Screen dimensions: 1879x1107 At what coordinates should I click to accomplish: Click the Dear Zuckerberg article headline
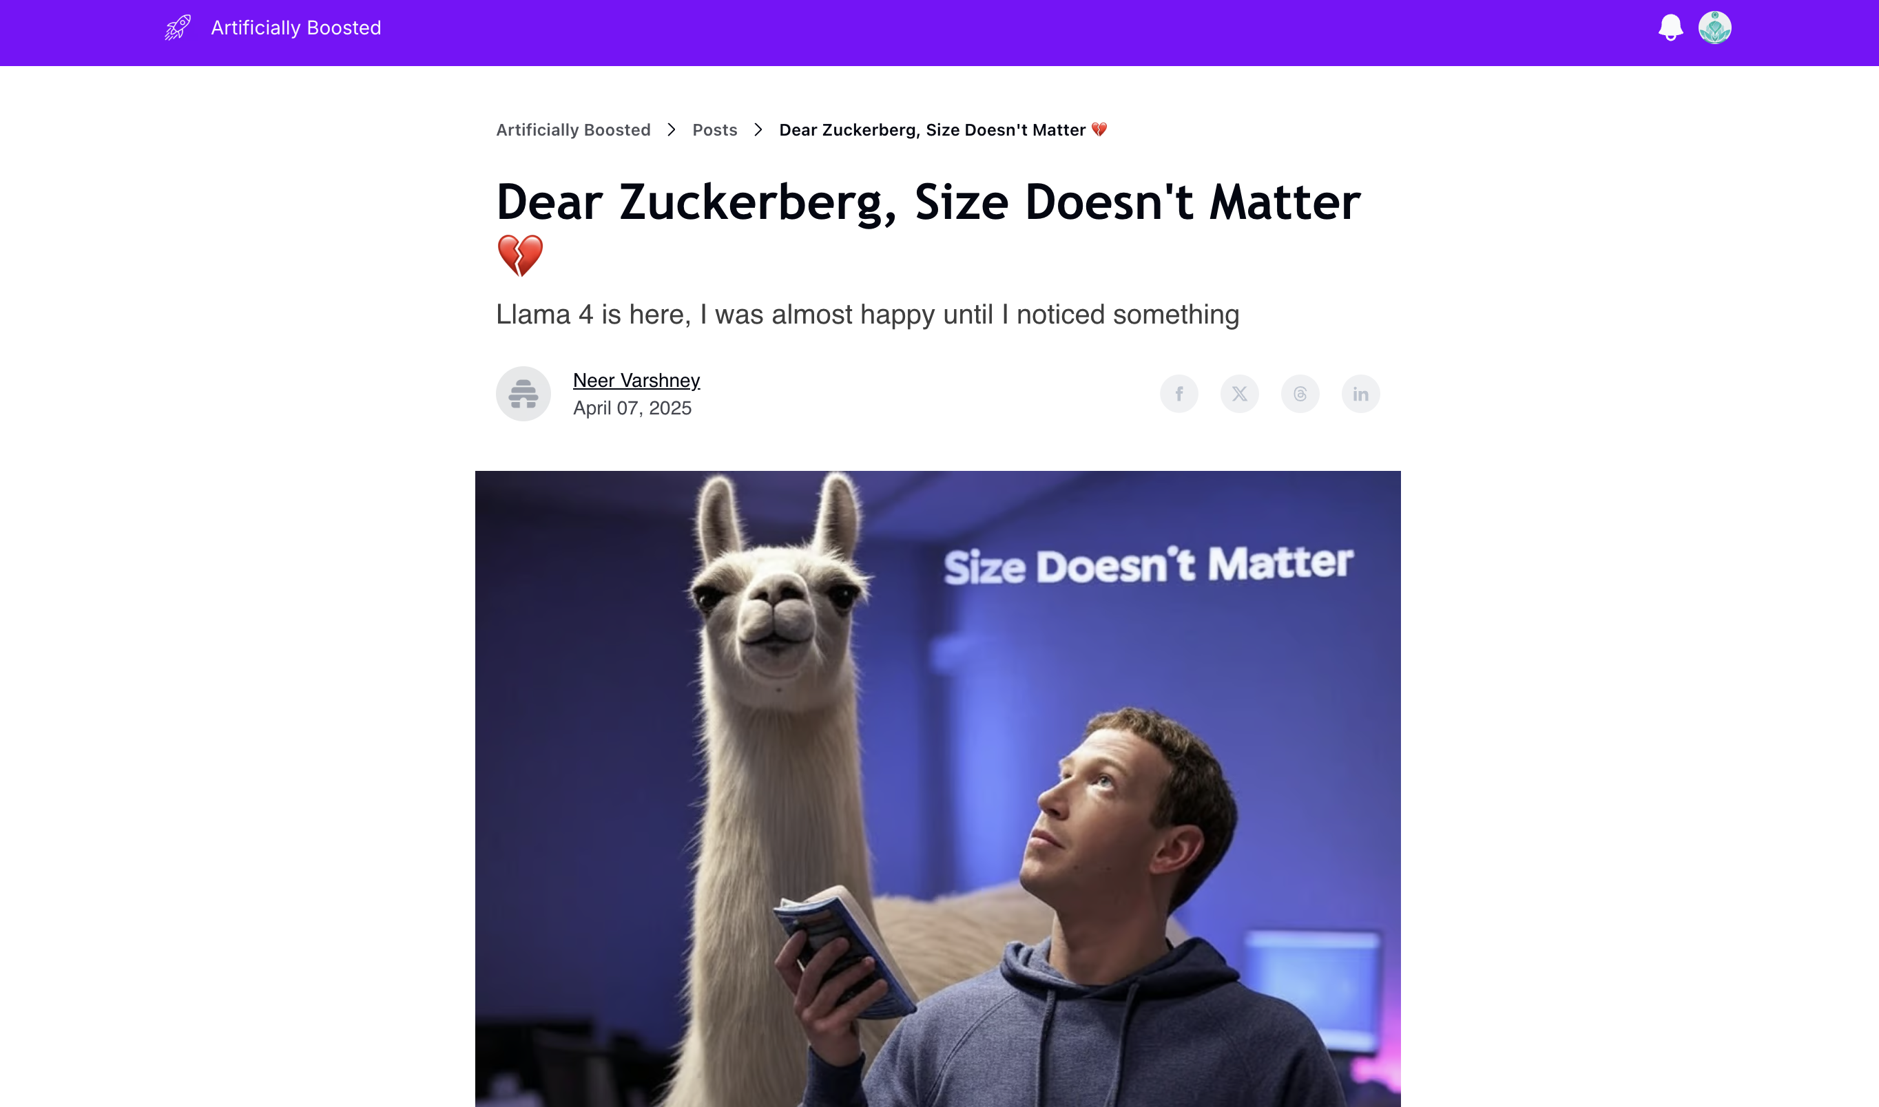[x=928, y=227]
